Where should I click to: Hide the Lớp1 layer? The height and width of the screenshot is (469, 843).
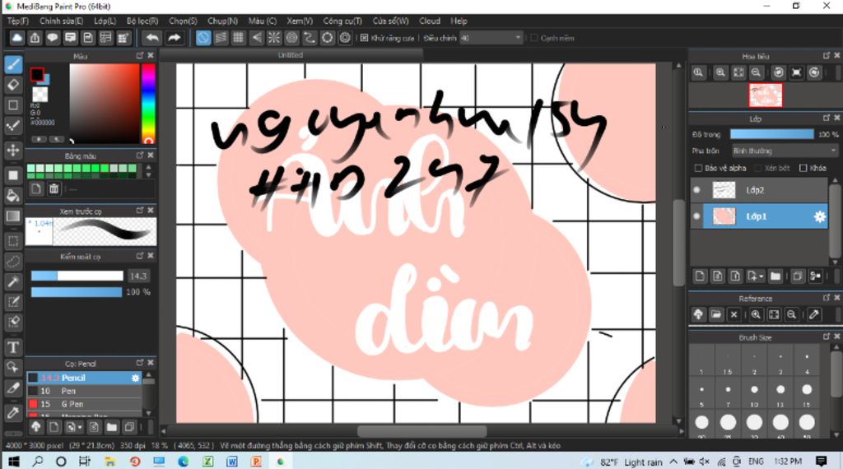click(696, 216)
